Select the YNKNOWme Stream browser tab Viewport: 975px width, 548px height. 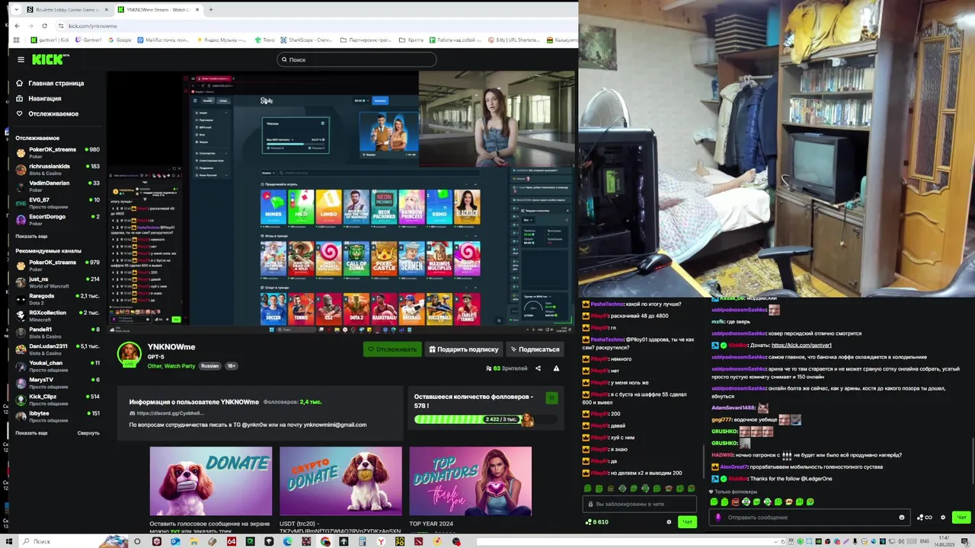tap(158, 10)
